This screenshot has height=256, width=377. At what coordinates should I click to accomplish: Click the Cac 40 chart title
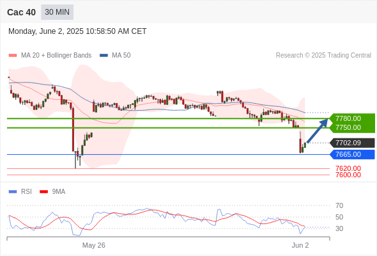click(21, 12)
